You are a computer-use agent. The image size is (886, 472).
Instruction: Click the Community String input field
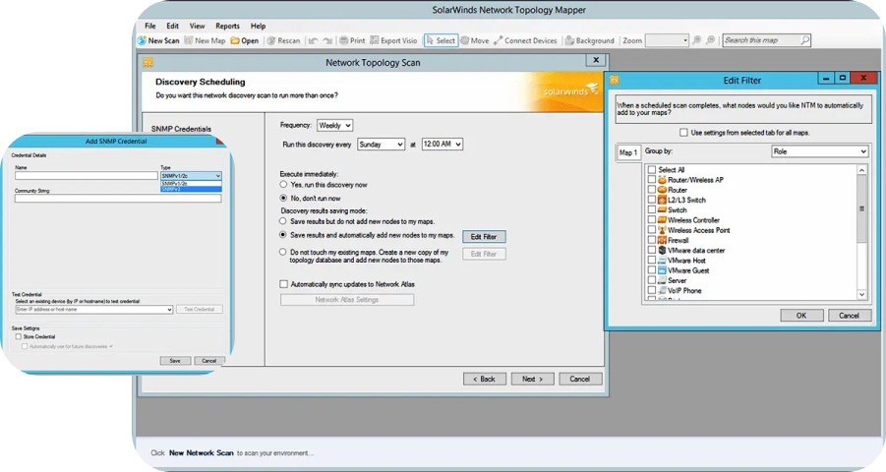118,199
